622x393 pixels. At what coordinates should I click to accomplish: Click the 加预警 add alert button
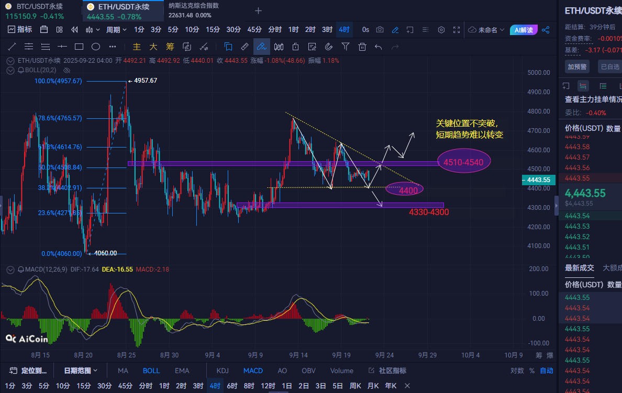click(x=577, y=66)
